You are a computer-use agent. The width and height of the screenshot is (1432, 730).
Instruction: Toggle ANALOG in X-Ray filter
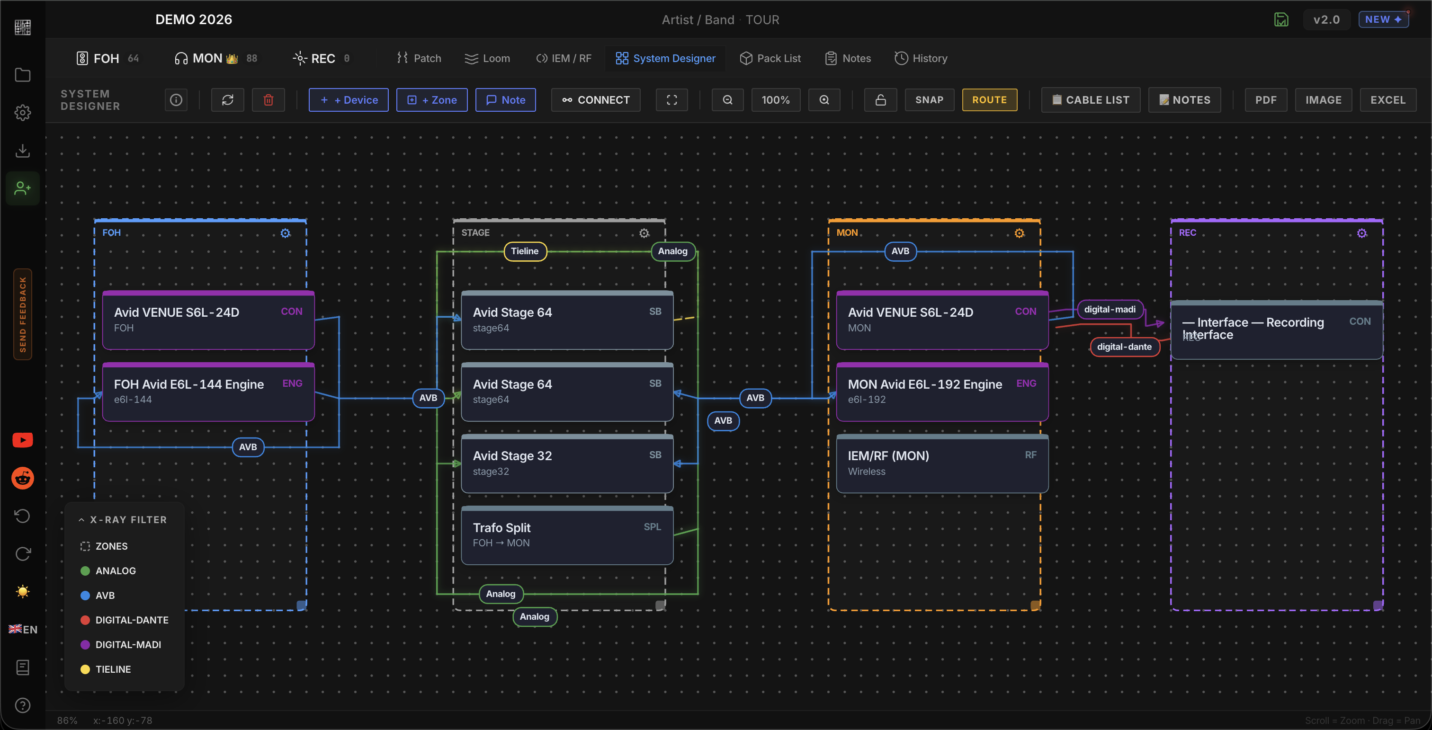[x=108, y=570]
